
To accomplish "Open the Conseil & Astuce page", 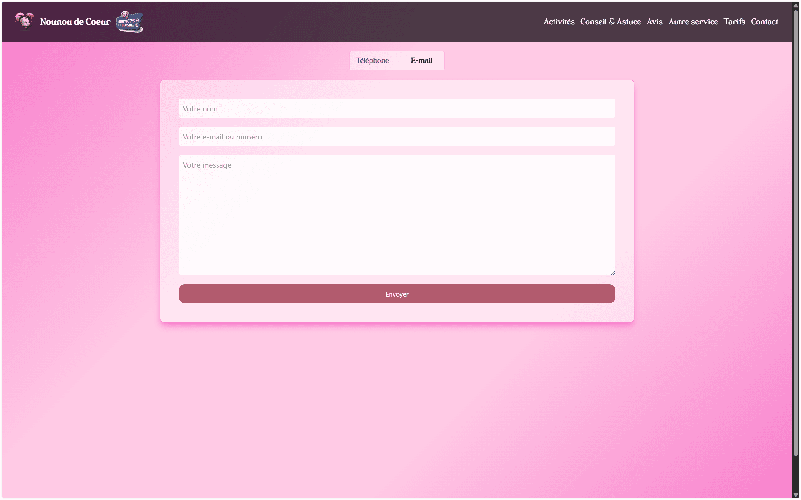I will pyautogui.click(x=610, y=22).
